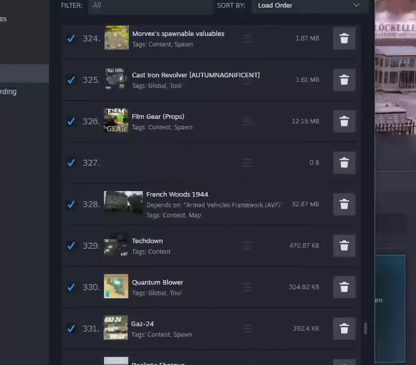Image resolution: width=416 pixels, height=365 pixels.
Task: Select the 'Morvex's spawnable valuables' title
Action: 178,34
